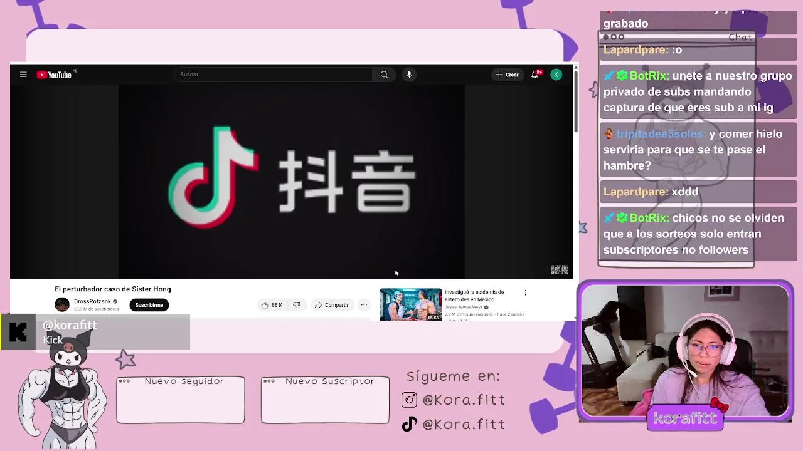
Task: Go to the YouTube home logo
Action: [55, 75]
